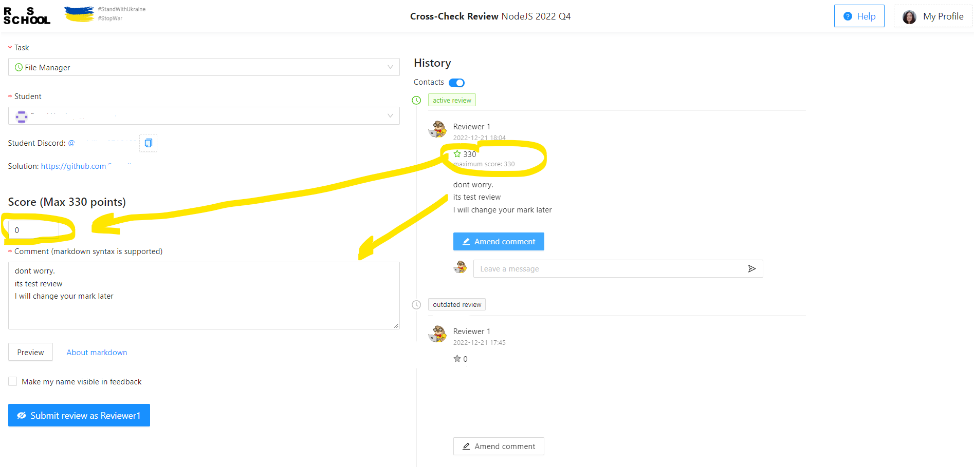Click inside the Leave a message field
This screenshot has width=974, height=467.
[x=591, y=268]
